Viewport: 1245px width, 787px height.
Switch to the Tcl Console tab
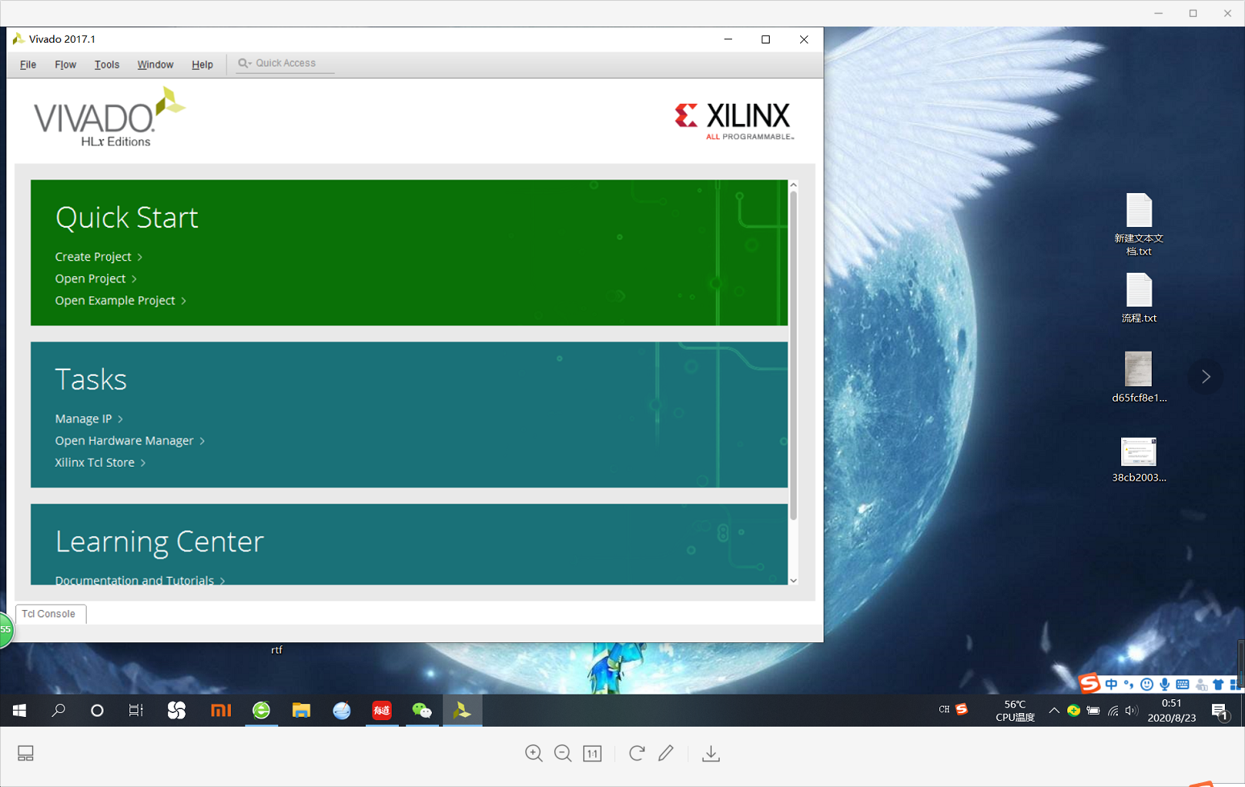click(x=50, y=614)
